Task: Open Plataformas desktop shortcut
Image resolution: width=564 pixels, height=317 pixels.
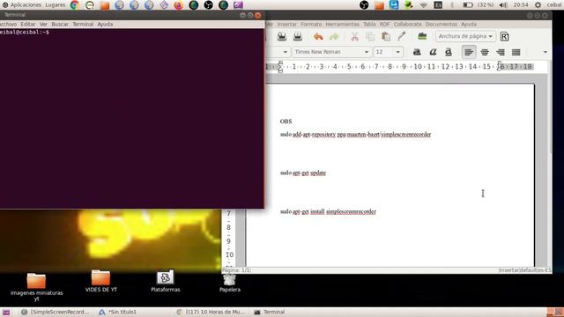Action: point(165,281)
